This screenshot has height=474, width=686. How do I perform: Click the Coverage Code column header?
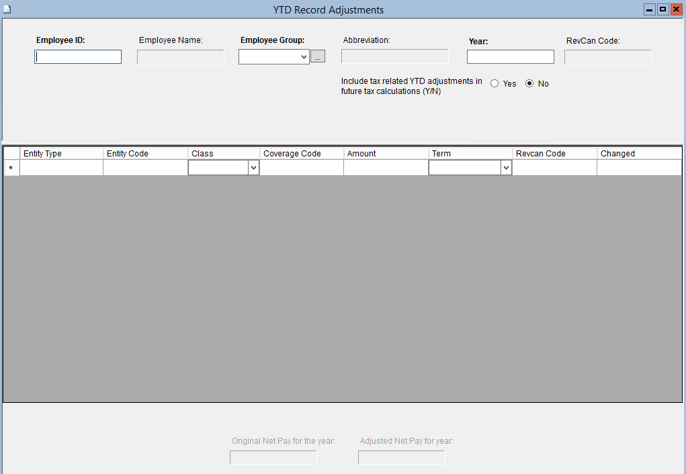coord(301,154)
